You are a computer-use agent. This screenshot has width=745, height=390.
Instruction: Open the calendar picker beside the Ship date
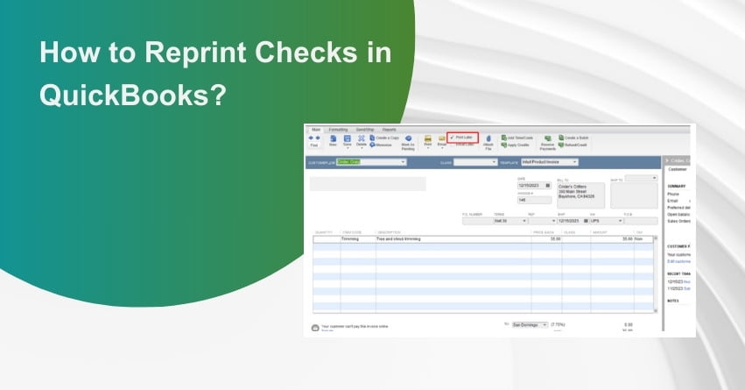(586, 221)
